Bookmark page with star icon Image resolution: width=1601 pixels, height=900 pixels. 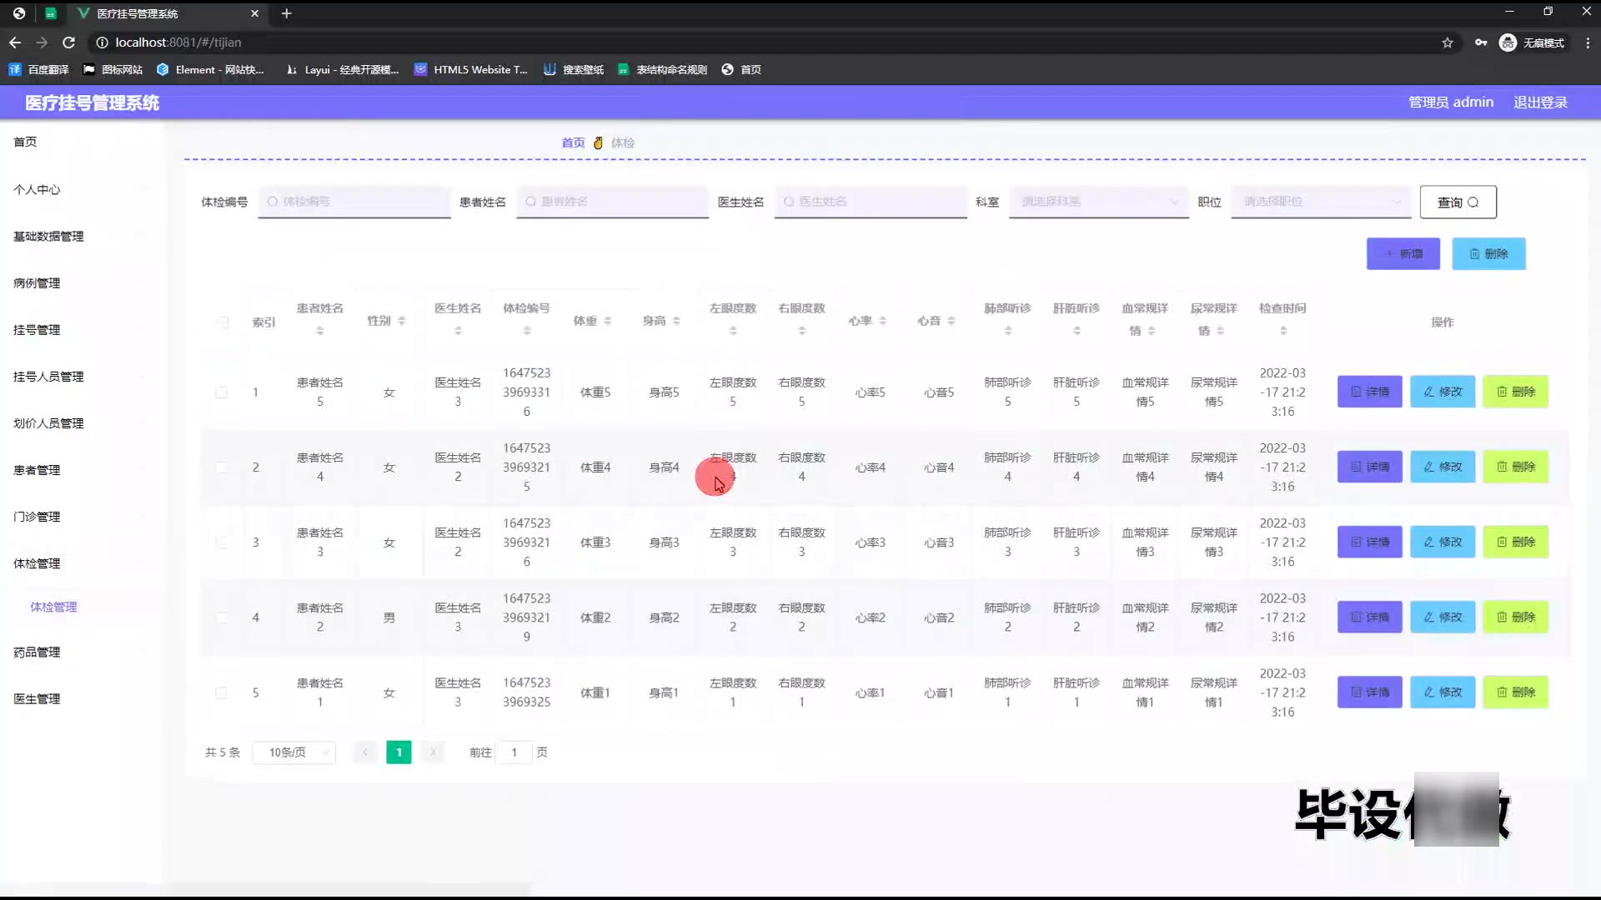[1448, 42]
